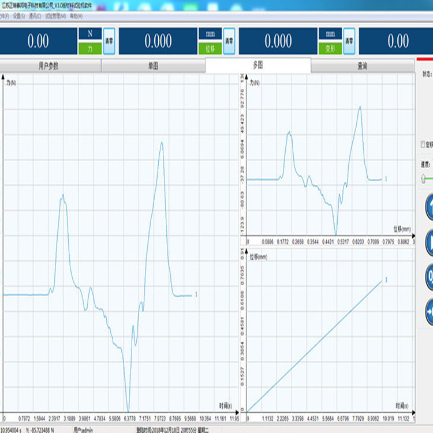The image size is (433, 433).
Task: Click the green 力 force unit label
Action: 90,48
